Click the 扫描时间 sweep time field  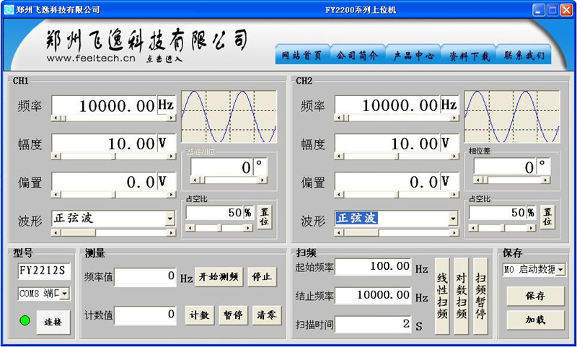point(373,324)
